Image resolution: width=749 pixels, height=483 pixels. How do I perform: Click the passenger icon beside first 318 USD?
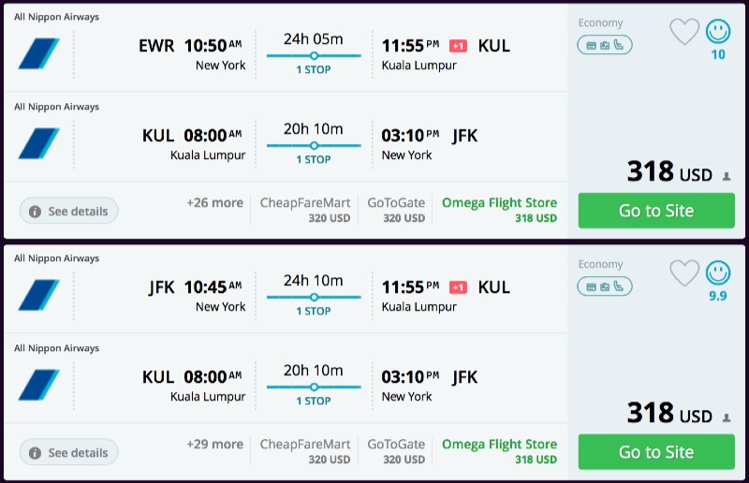coord(727,176)
